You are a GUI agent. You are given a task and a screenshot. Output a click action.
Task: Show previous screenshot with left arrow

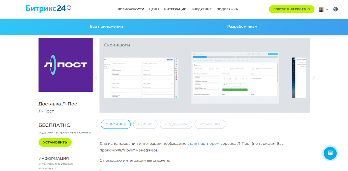tap(96, 78)
